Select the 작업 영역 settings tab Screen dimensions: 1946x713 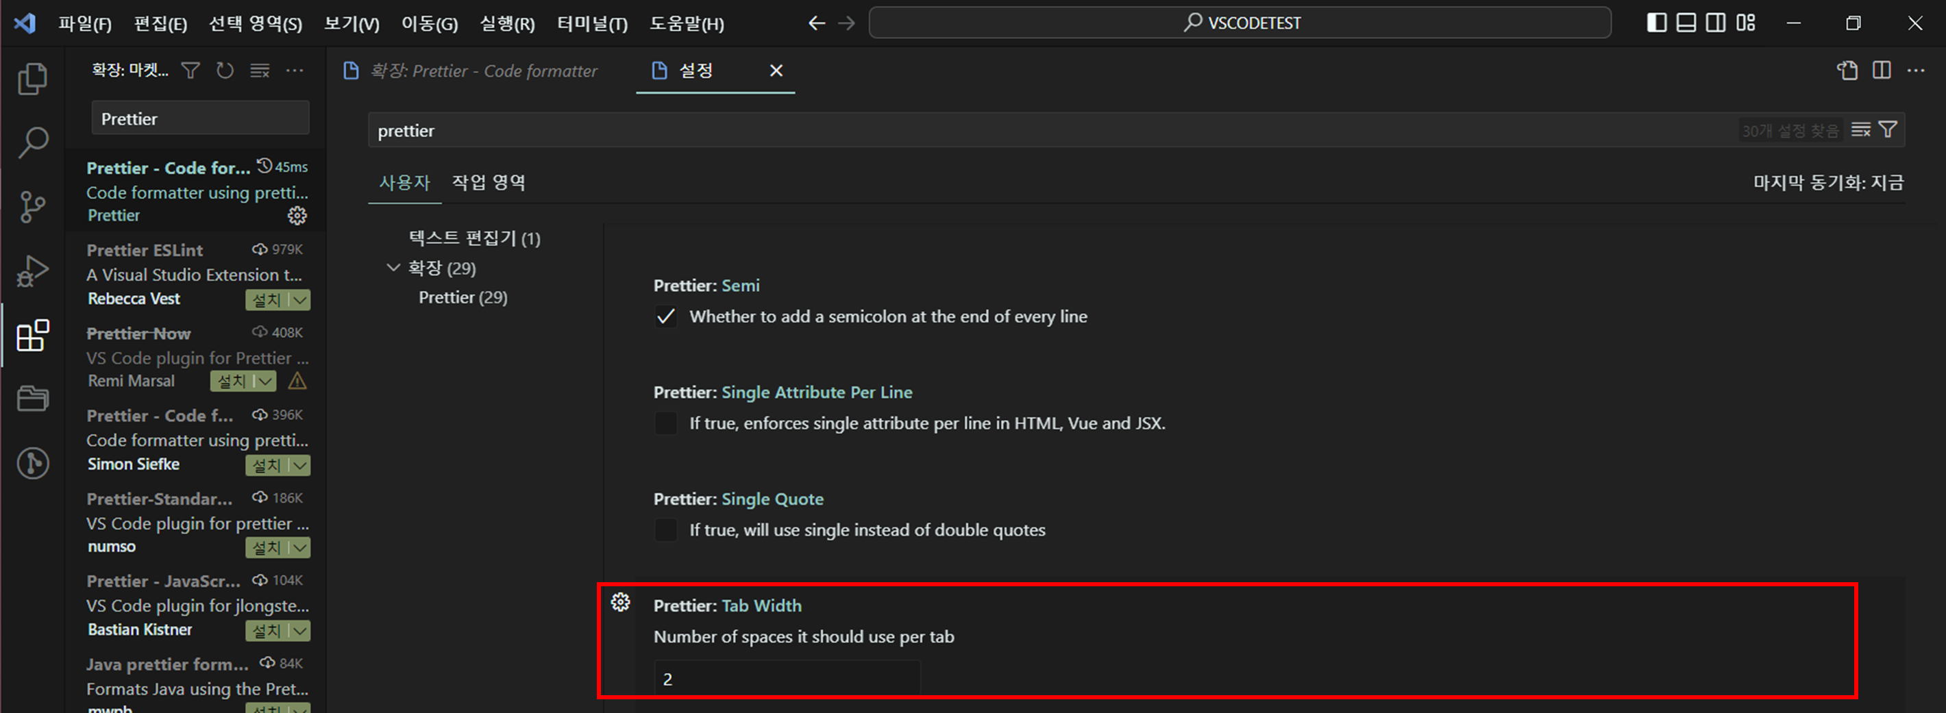[488, 182]
